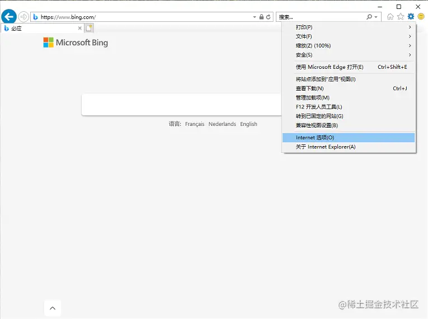Image resolution: width=428 pixels, height=319 pixels.
Task: Click the Bing search input box
Action: point(181,105)
